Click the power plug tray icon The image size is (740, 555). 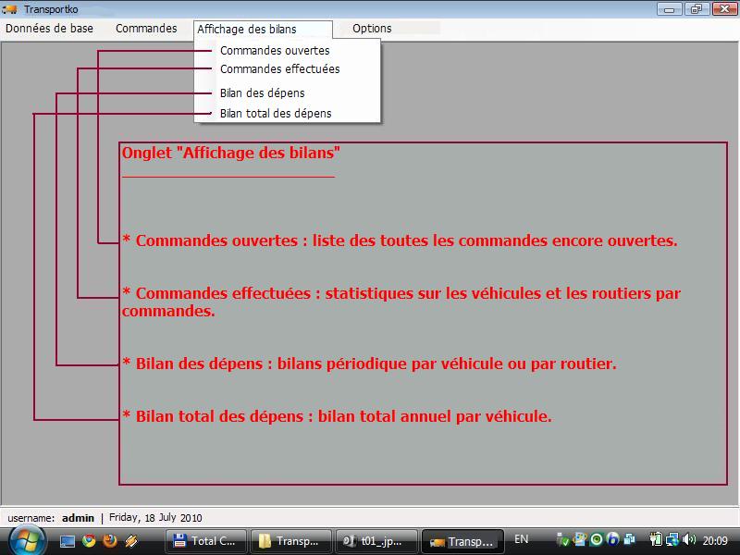click(x=656, y=539)
